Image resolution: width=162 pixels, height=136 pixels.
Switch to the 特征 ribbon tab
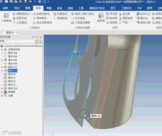pyautogui.click(x=17, y=8)
